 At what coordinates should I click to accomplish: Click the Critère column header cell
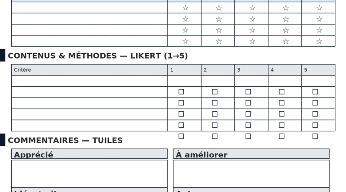(89, 70)
